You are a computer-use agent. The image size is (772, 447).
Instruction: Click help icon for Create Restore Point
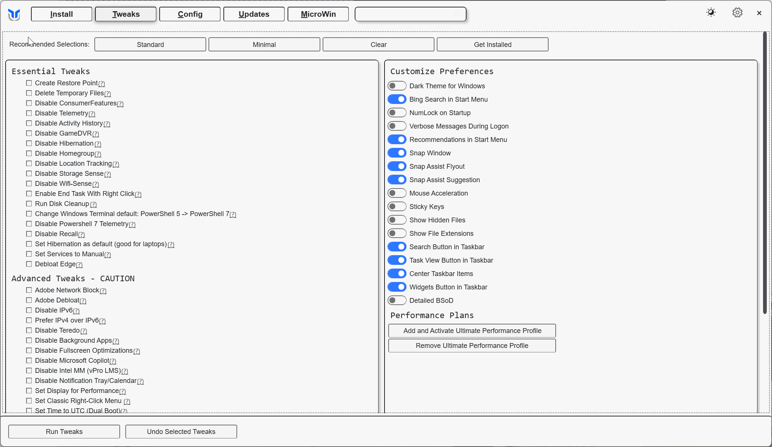pos(102,84)
